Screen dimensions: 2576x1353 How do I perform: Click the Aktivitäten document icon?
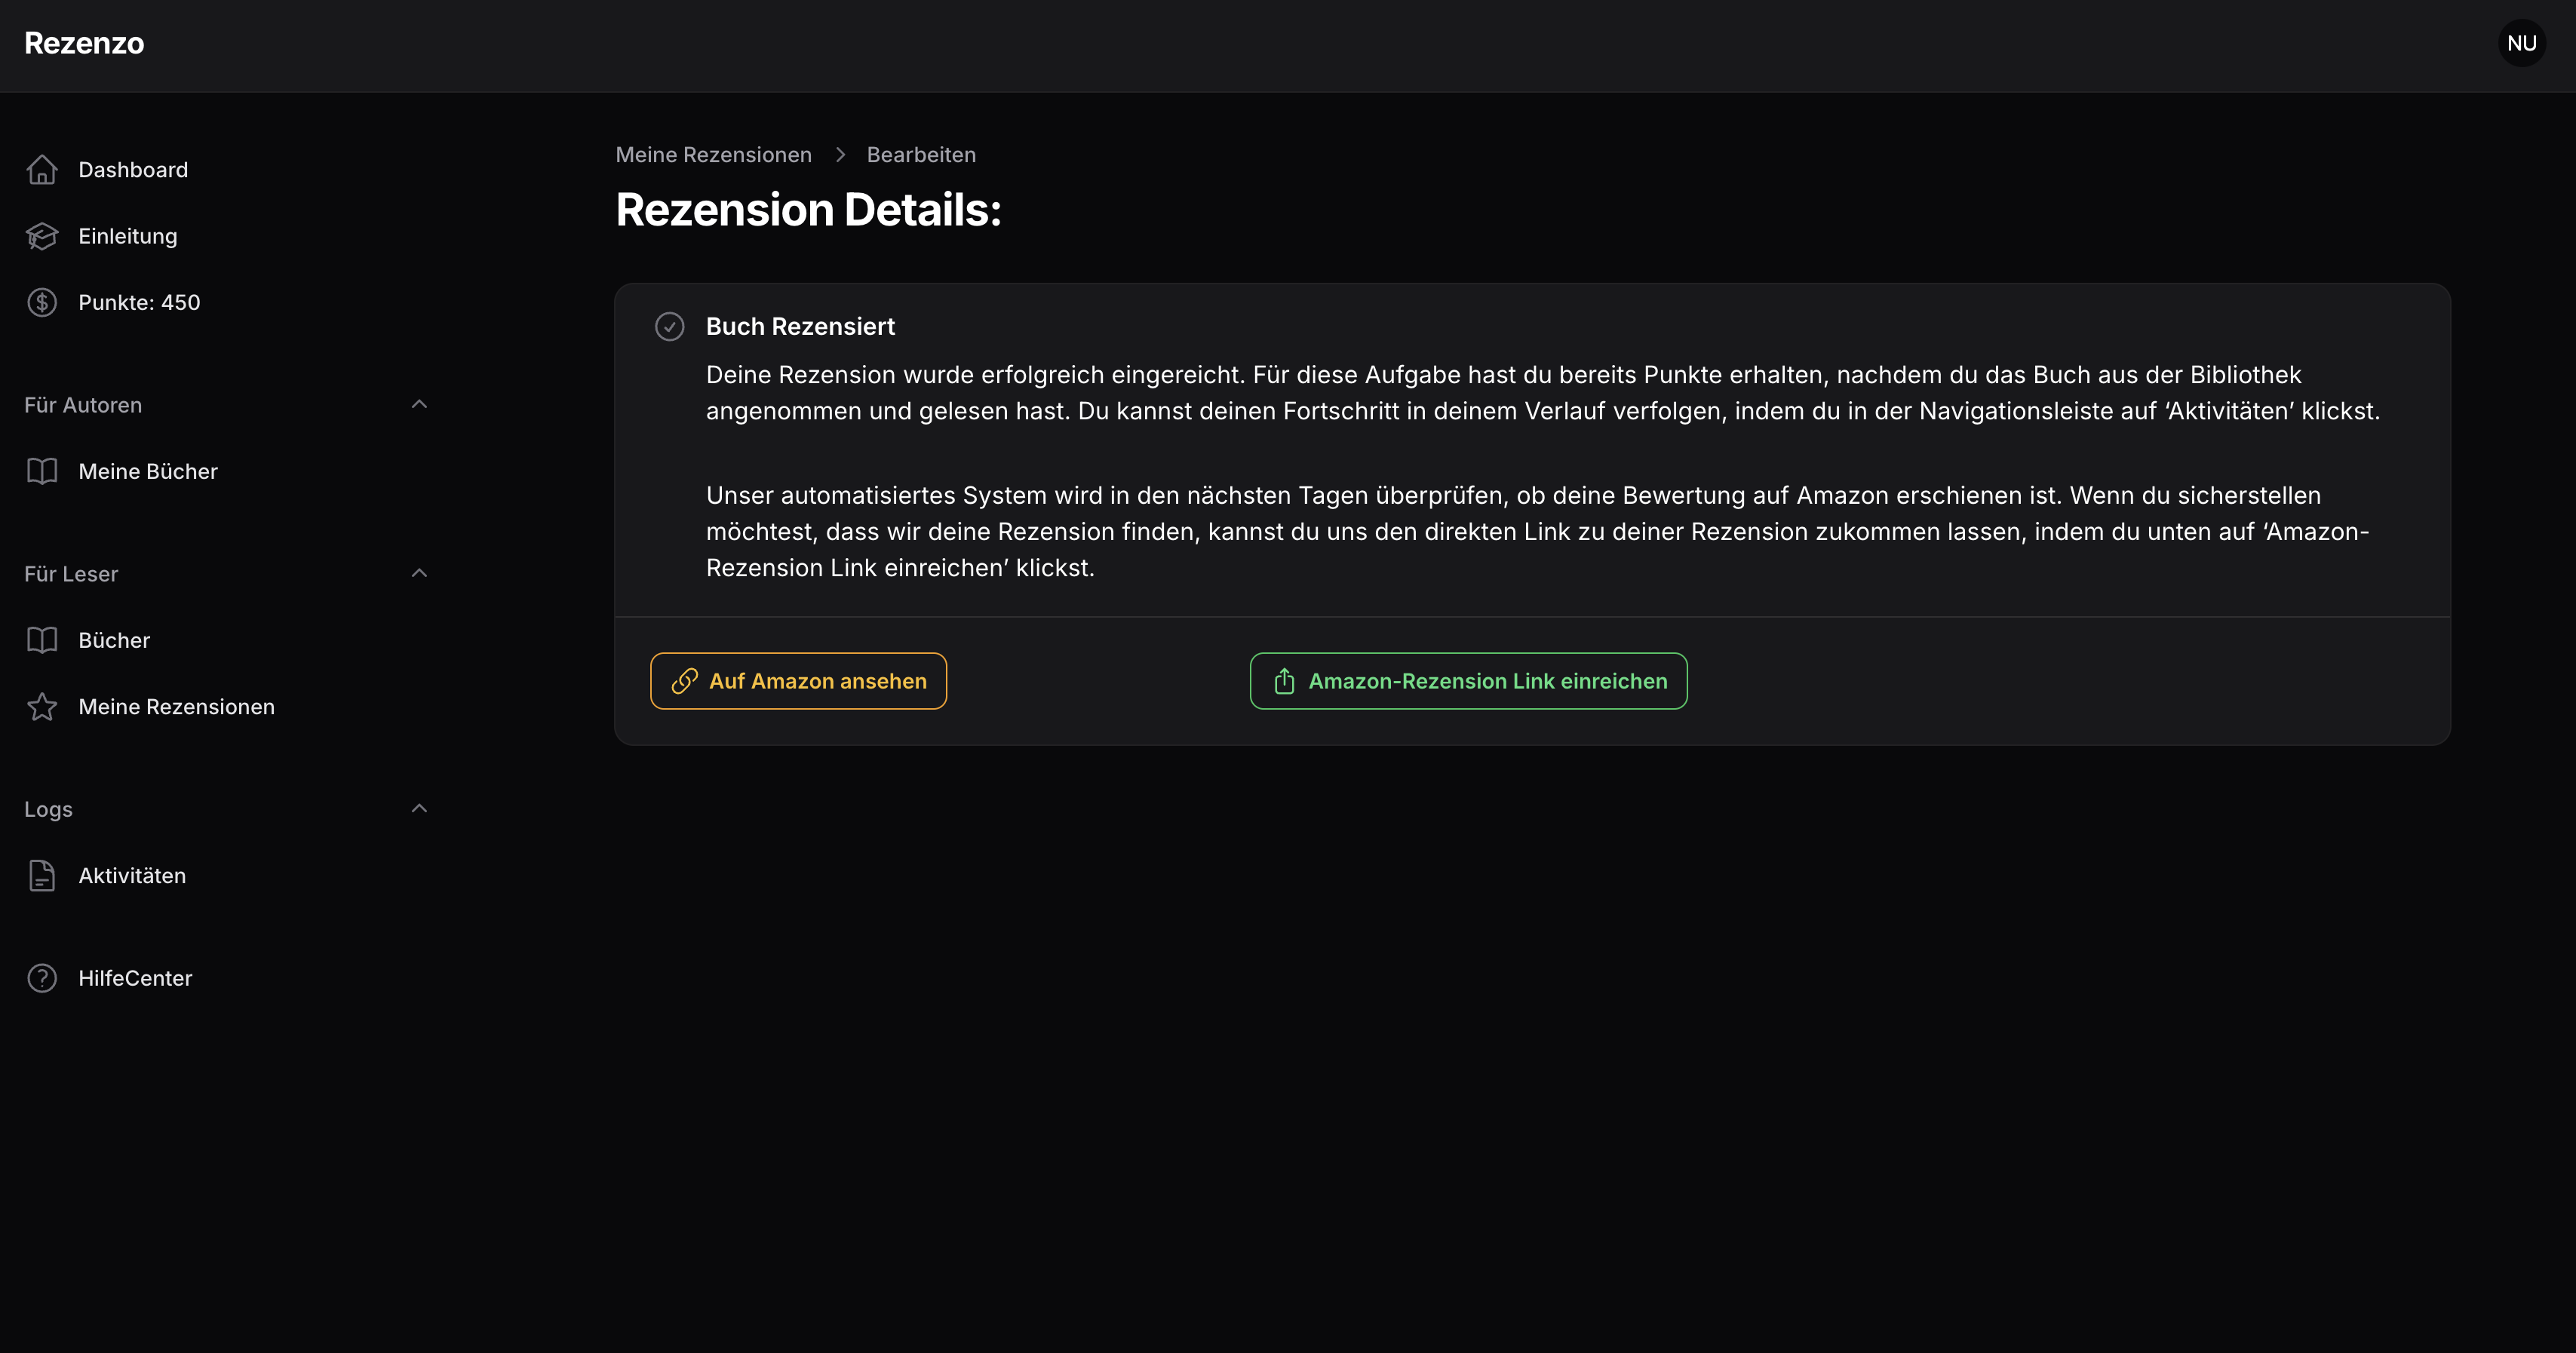coord(42,876)
